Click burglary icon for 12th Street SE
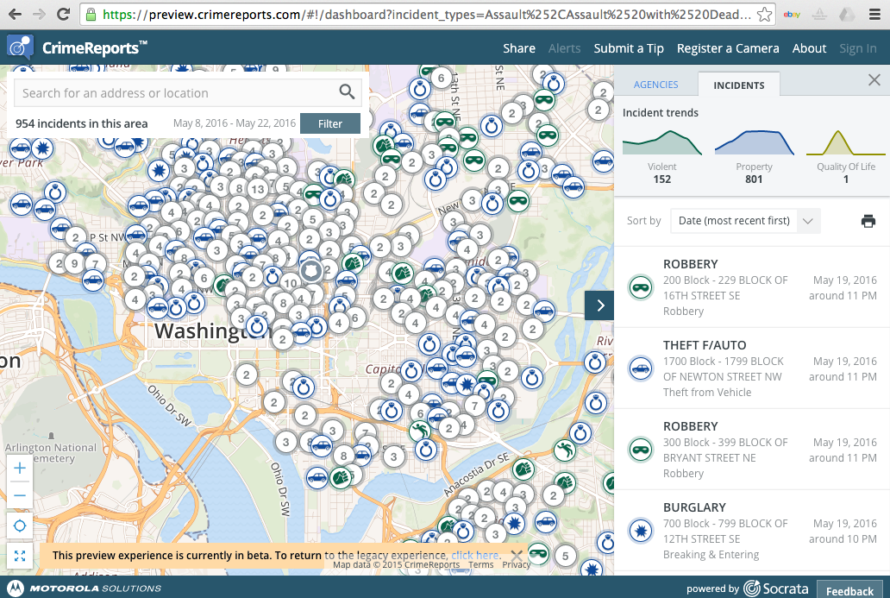This screenshot has width=890, height=598. click(x=640, y=531)
